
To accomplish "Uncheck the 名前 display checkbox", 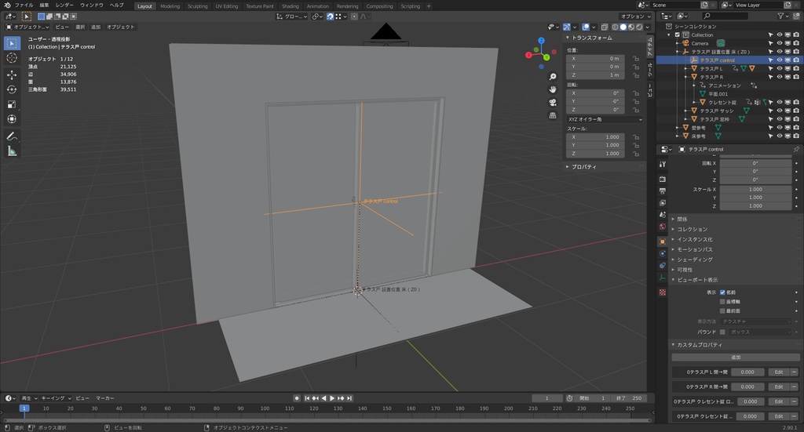I will coord(722,292).
